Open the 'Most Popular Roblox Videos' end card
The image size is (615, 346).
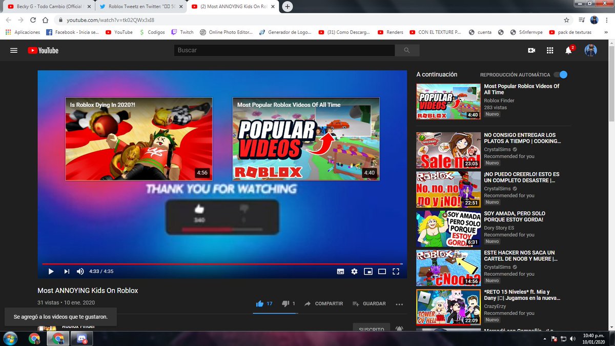306,139
